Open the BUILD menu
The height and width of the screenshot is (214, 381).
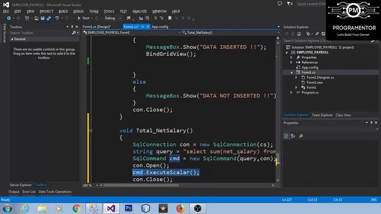click(x=63, y=11)
